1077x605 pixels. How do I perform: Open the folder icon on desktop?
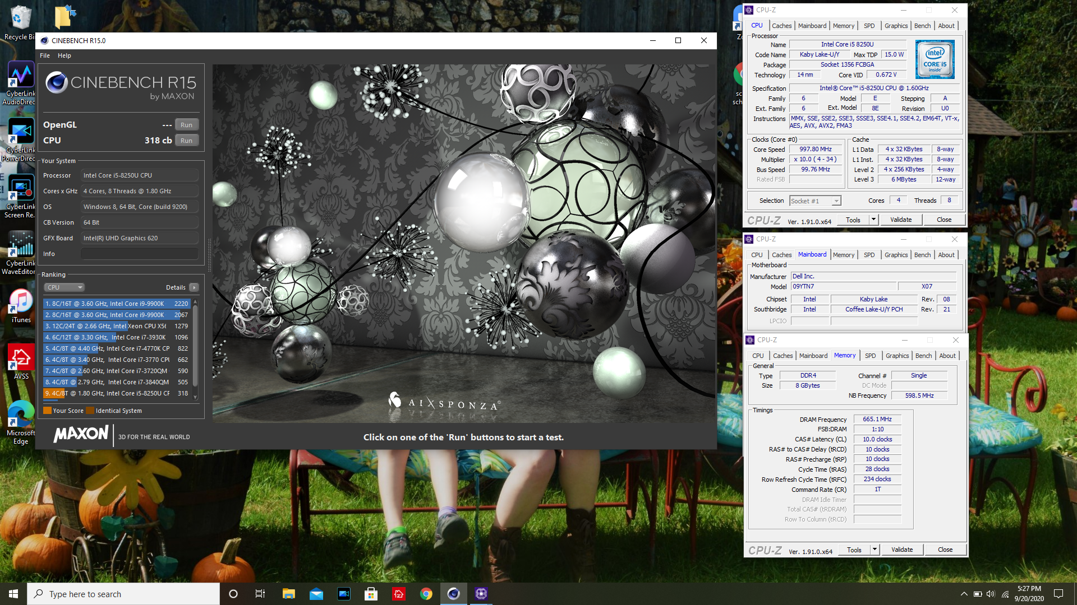[66, 17]
